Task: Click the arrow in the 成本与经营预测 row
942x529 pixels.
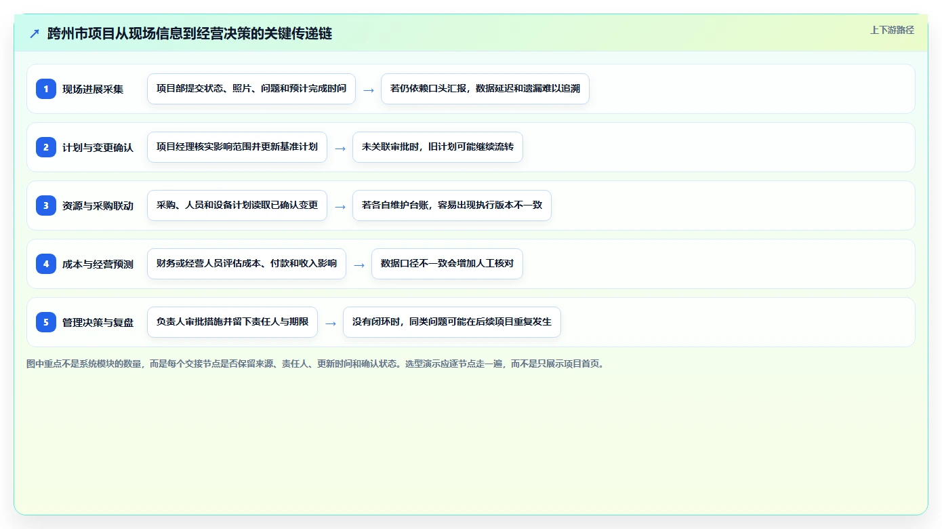Action: 359,264
